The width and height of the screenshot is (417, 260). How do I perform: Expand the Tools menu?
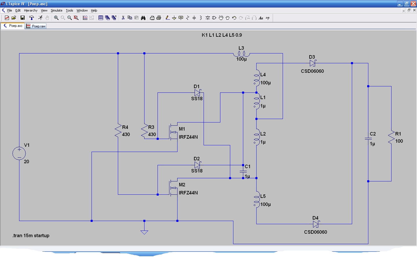[x=69, y=10]
